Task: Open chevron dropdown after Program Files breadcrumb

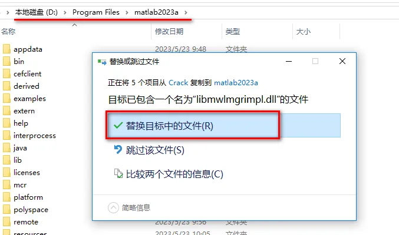Action: pyautogui.click(x=127, y=12)
